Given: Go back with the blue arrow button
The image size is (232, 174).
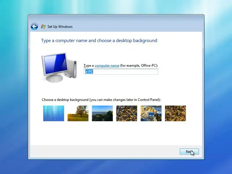Looking at the screenshot, I should 34,27.
